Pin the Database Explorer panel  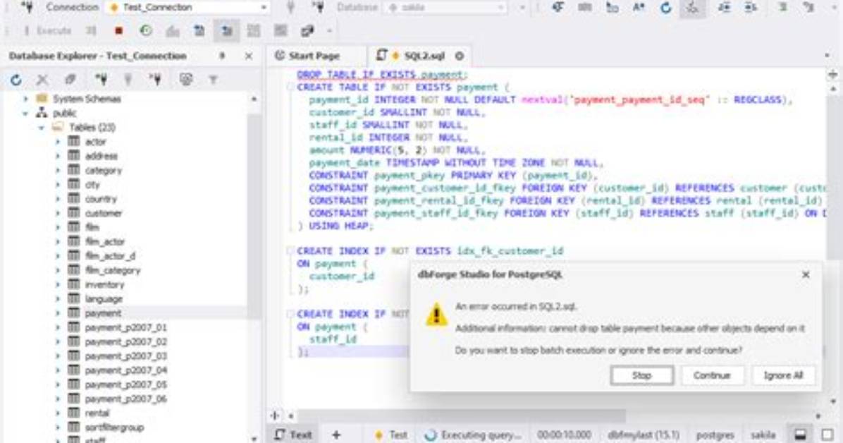click(222, 56)
